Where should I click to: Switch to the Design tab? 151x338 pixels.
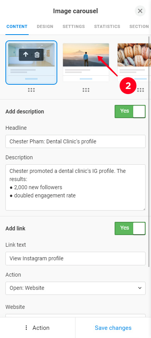45,26
